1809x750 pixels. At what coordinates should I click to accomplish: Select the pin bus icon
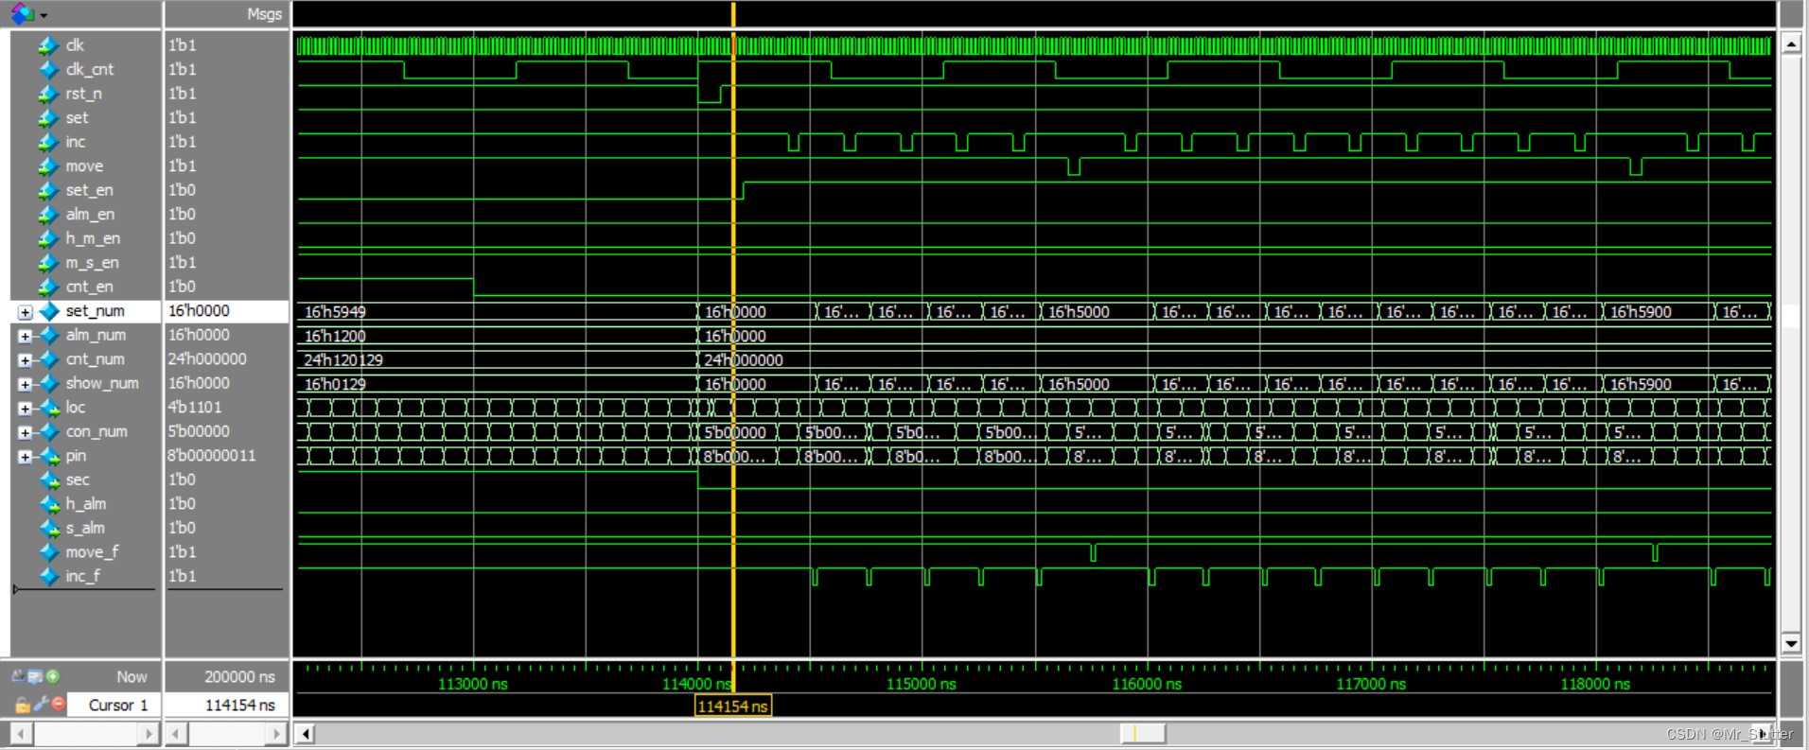pyautogui.click(x=49, y=457)
